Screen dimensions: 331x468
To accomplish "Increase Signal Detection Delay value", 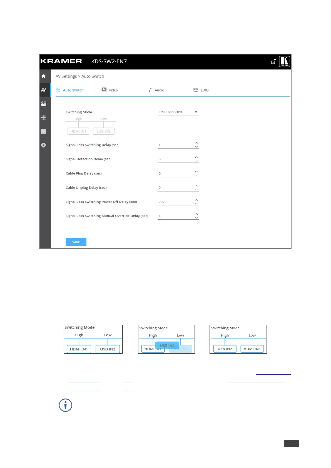I will [x=196, y=157].
